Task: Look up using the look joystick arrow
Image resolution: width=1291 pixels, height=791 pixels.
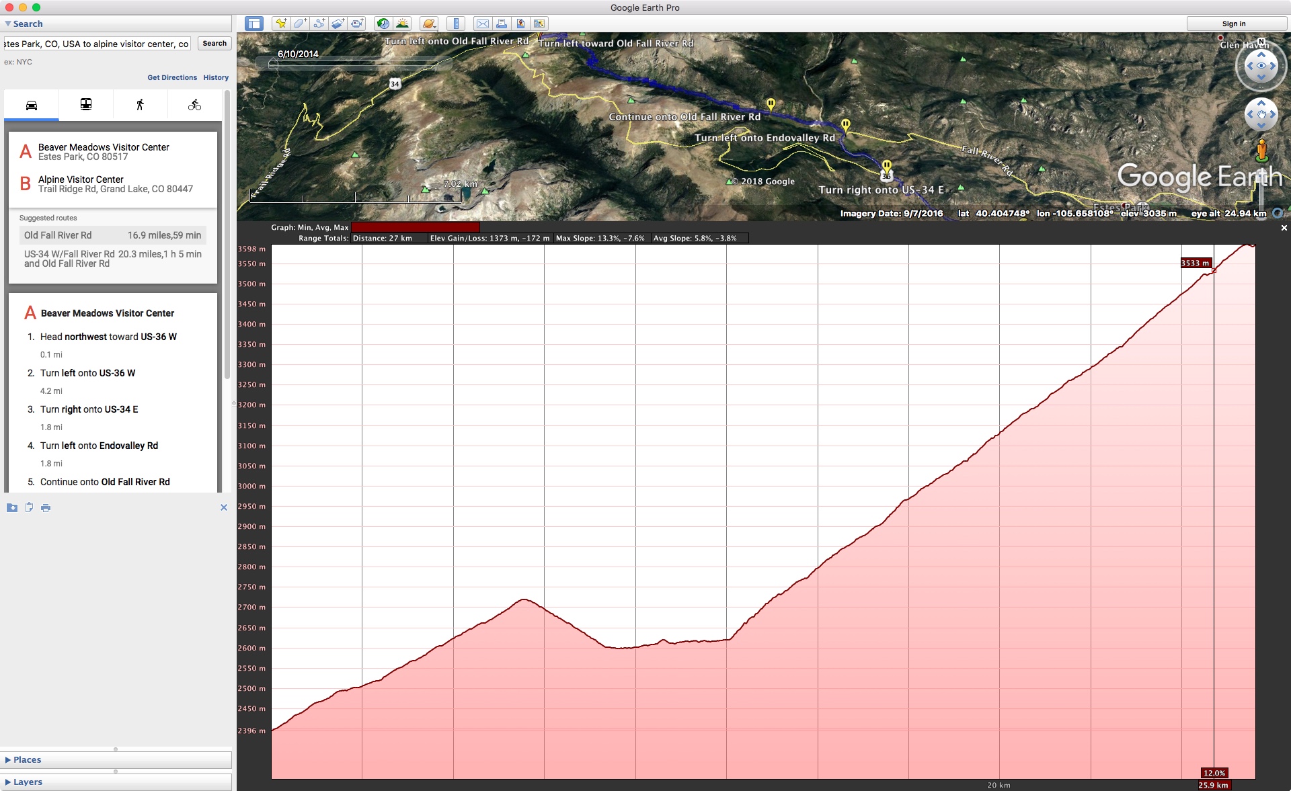Action: tap(1261, 54)
